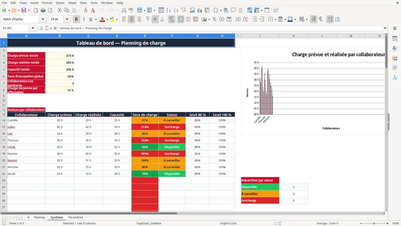
Task: Open Borders dropdown arrow
Action: (x=275, y=19)
